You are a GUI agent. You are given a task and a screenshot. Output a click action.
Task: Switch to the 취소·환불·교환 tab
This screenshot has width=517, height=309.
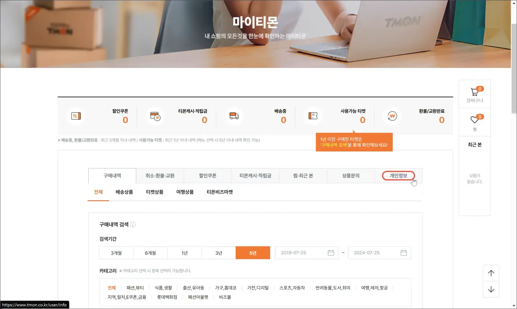pos(160,176)
